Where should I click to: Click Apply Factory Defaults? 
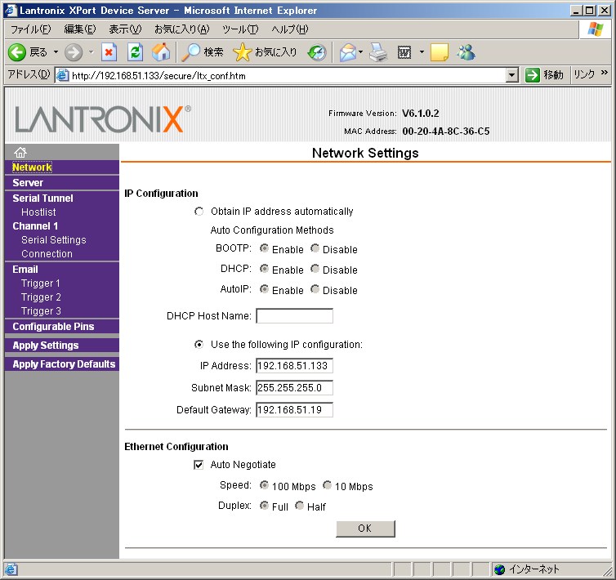tap(64, 364)
